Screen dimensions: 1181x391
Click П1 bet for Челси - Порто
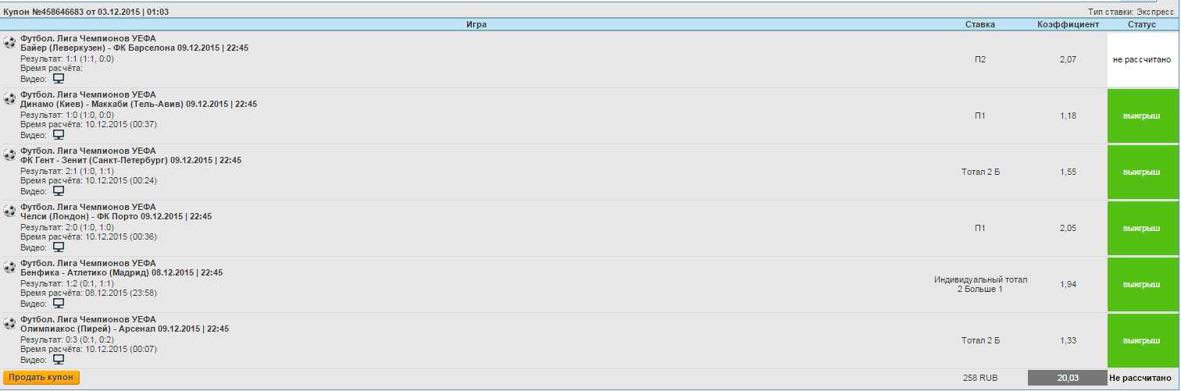point(980,228)
